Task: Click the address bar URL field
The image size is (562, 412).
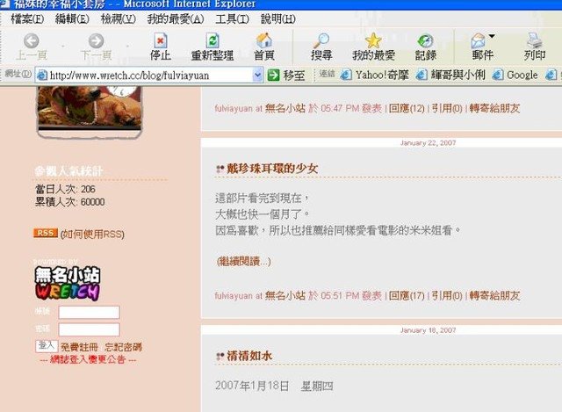Action: tap(150, 75)
